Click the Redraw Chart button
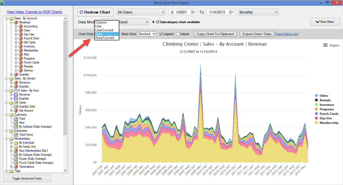The image size is (343, 185). pos(95,12)
